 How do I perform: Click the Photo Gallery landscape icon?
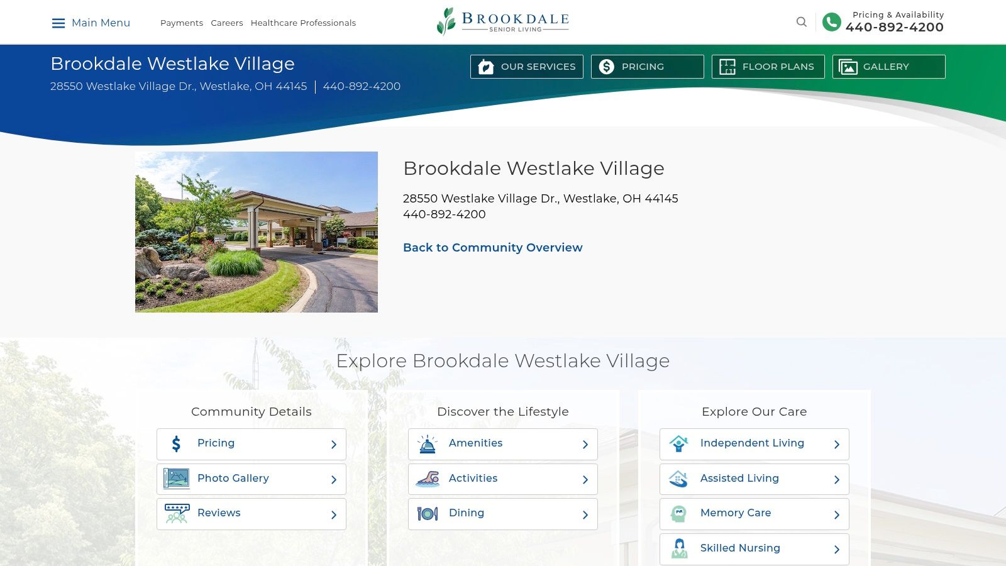point(177,479)
